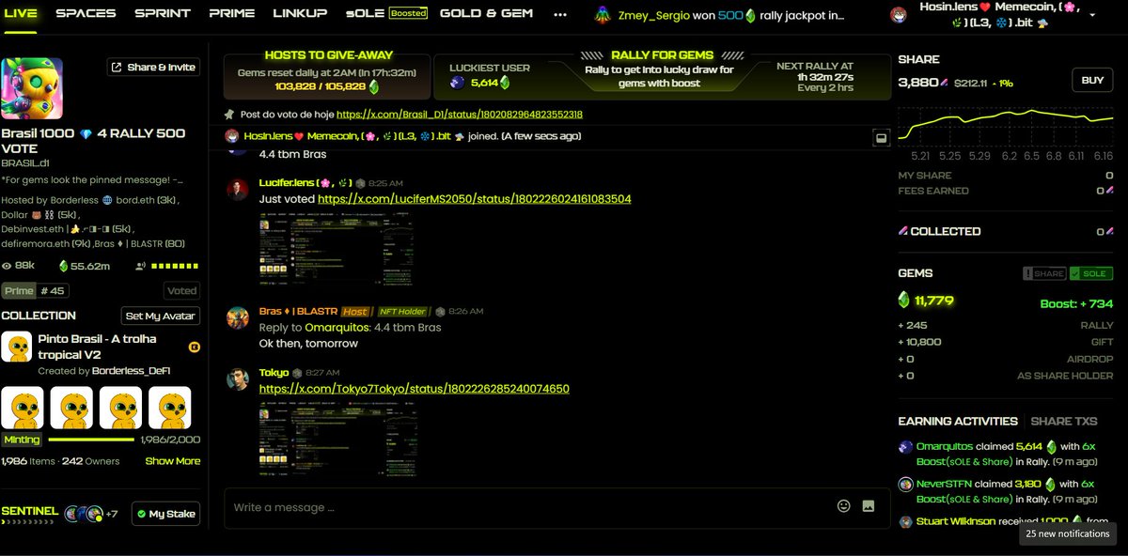
Task: Click the Sentinel staker avatars group
Action: 83,514
